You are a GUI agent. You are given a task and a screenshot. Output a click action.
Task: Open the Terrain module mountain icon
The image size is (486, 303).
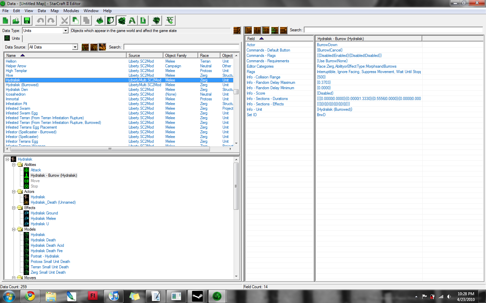(x=100, y=21)
